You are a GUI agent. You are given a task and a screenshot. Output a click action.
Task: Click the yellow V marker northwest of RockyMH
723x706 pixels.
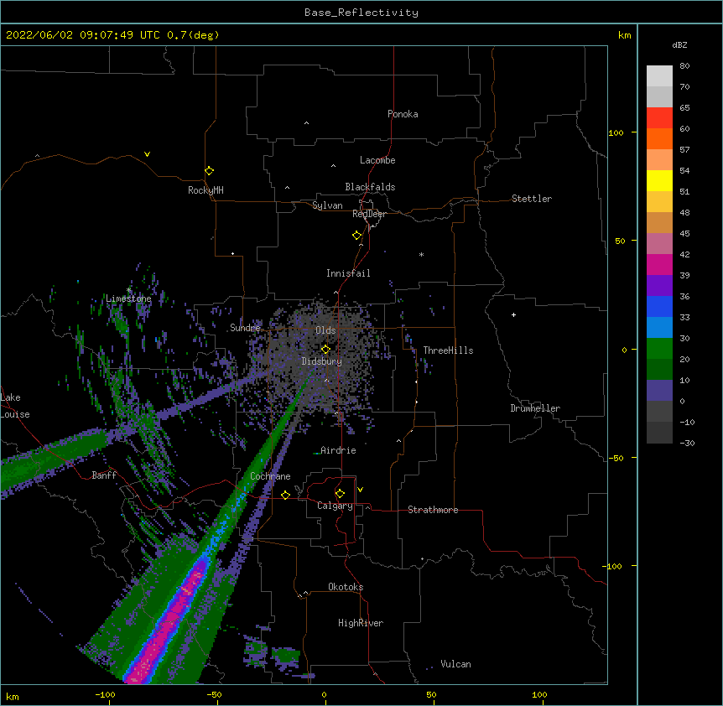click(147, 154)
